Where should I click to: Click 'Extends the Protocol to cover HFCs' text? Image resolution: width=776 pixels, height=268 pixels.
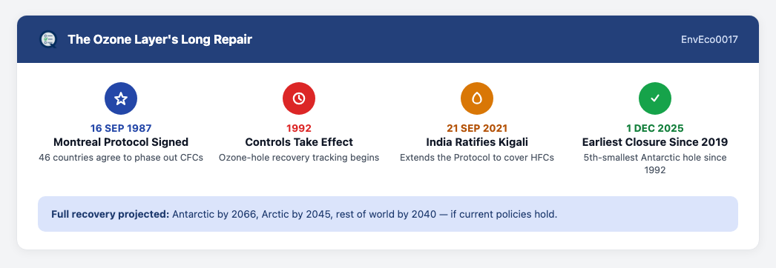pos(477,158)
